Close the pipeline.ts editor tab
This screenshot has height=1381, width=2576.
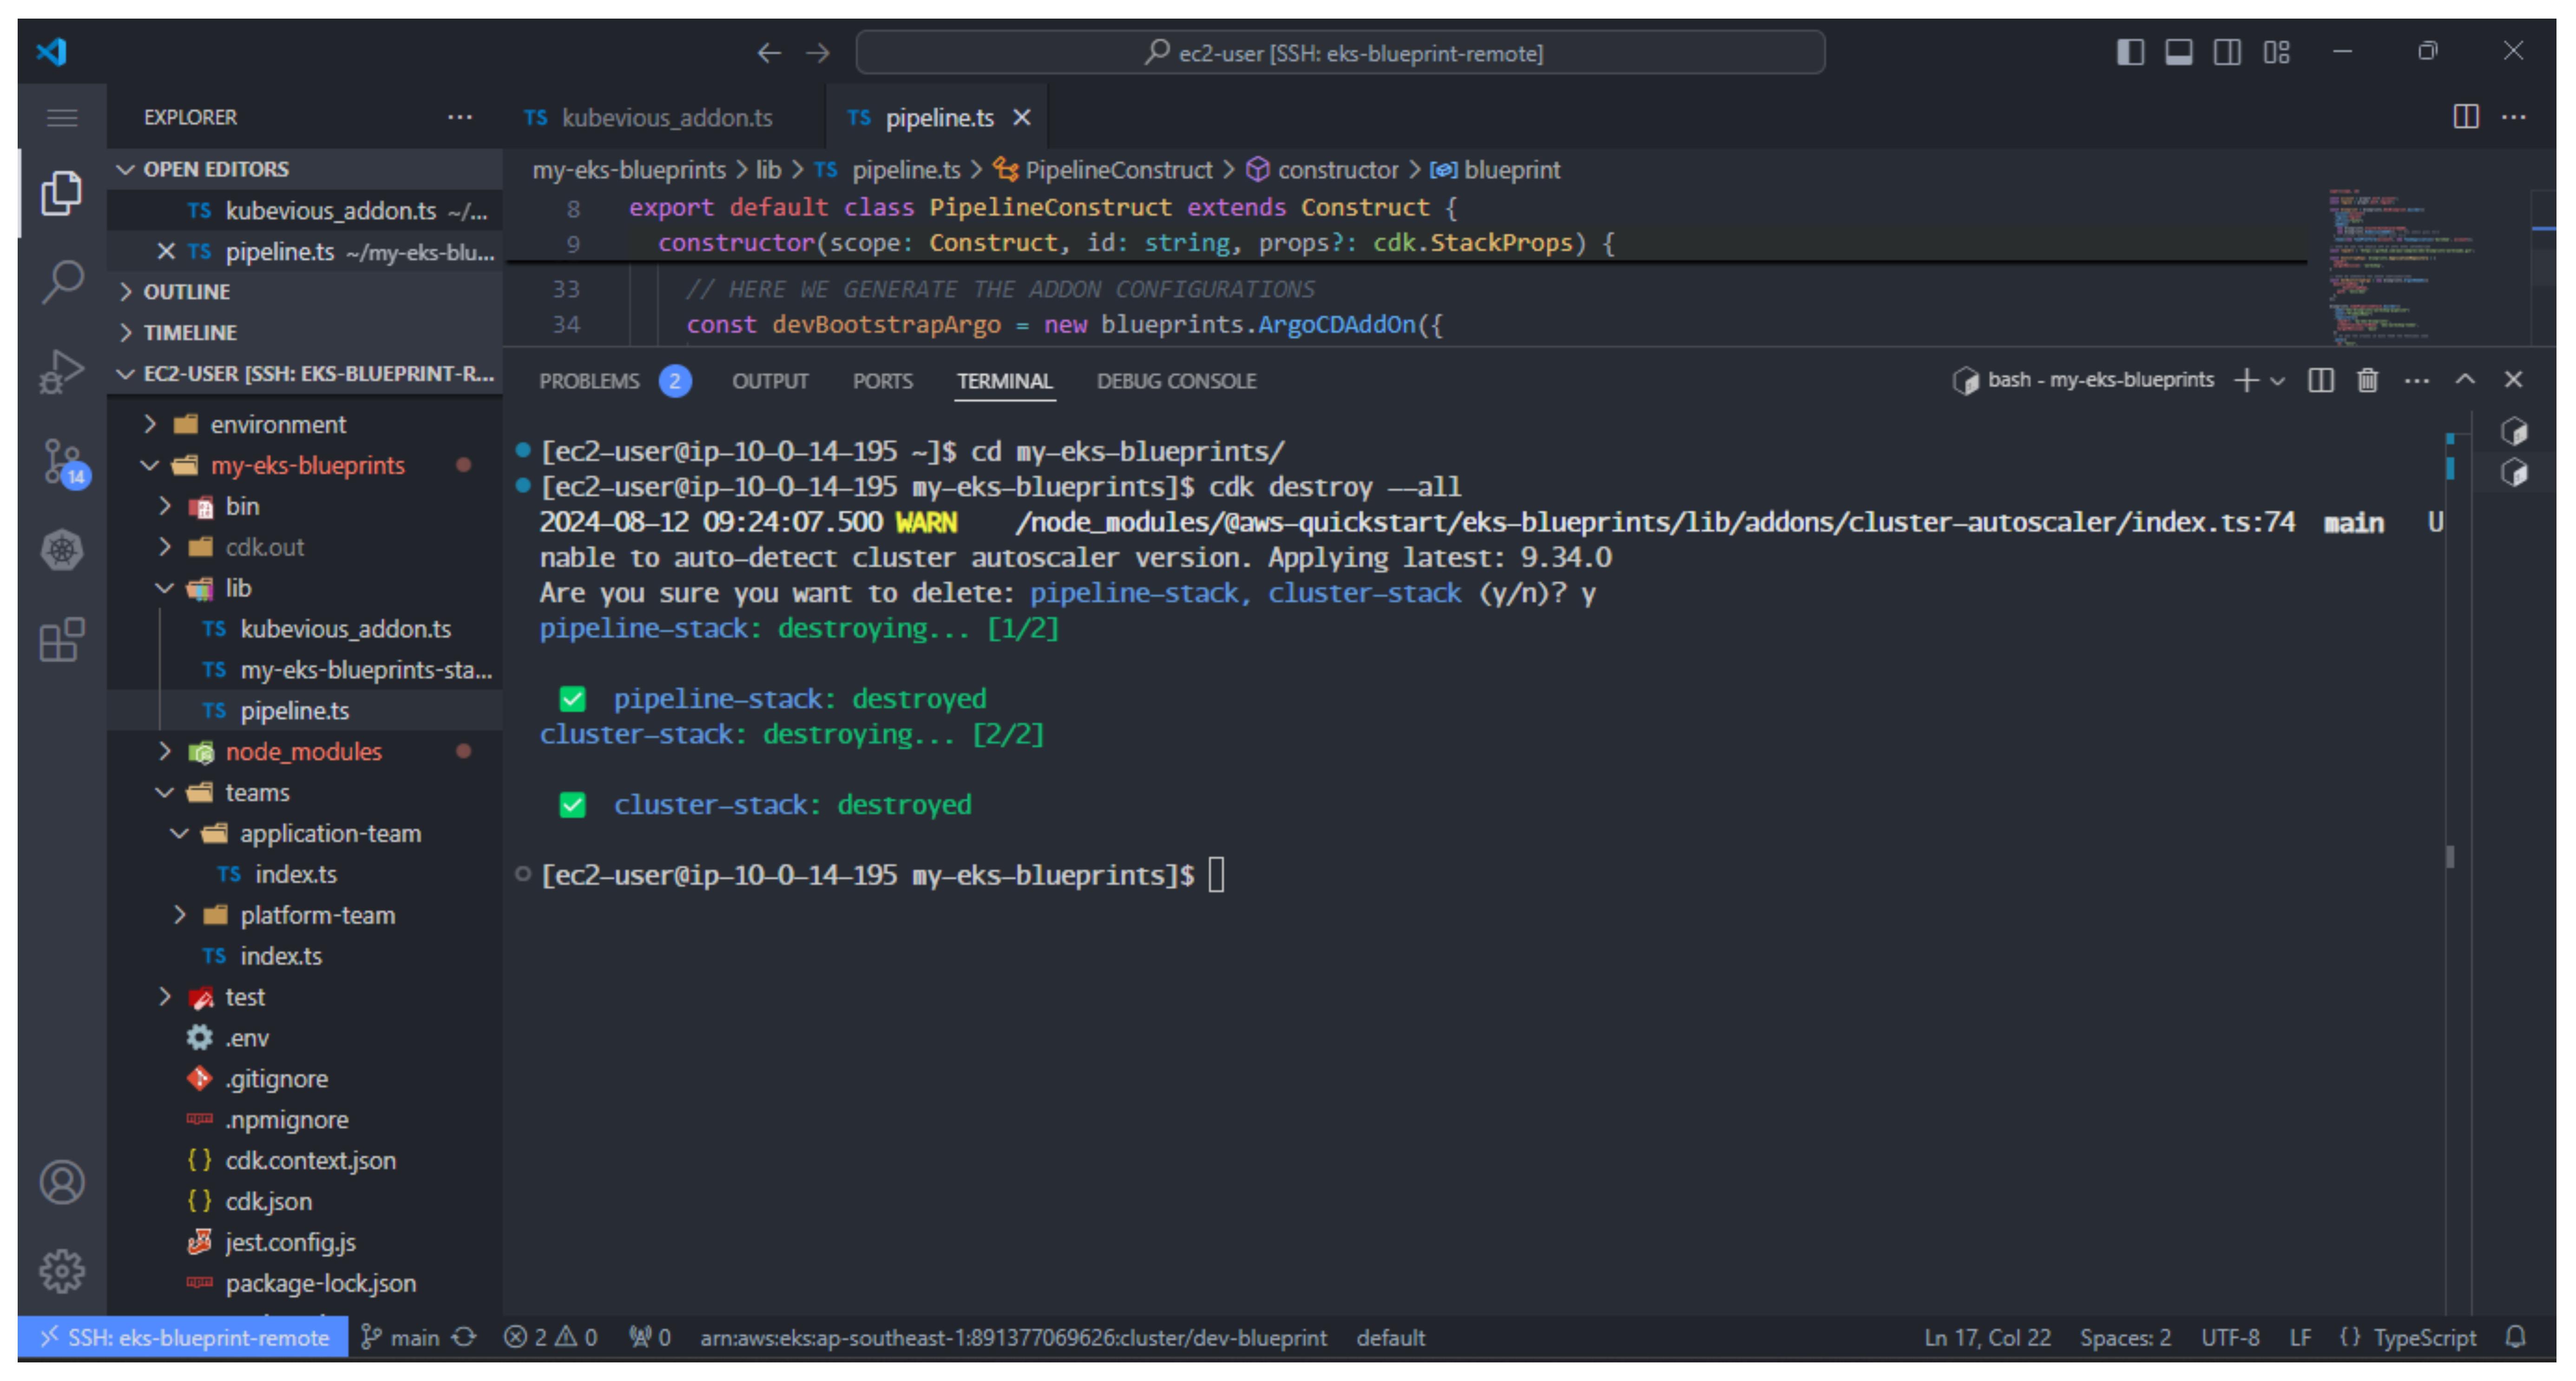1022,118
